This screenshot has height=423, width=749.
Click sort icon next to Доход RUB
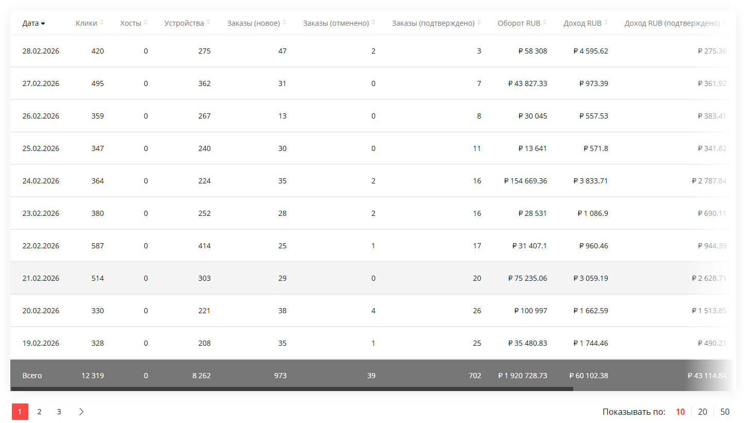pyautogui.click(x=606, y=23)
